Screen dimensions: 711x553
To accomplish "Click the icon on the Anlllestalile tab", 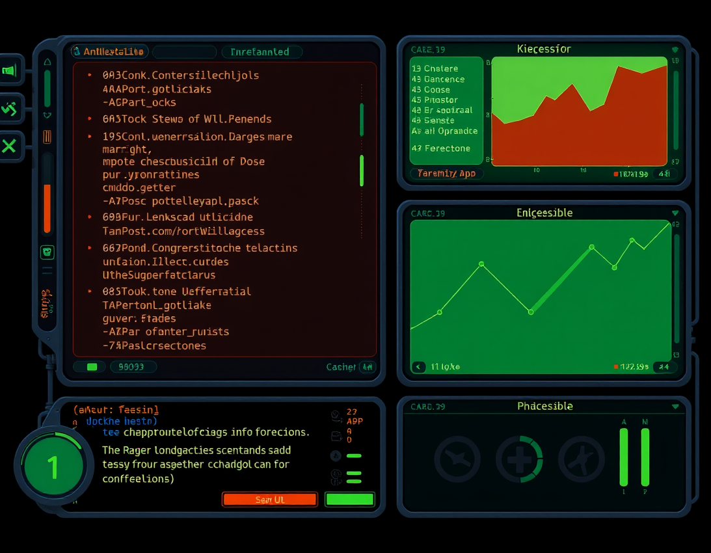I will pyautogui.click(x=77, y=51).
